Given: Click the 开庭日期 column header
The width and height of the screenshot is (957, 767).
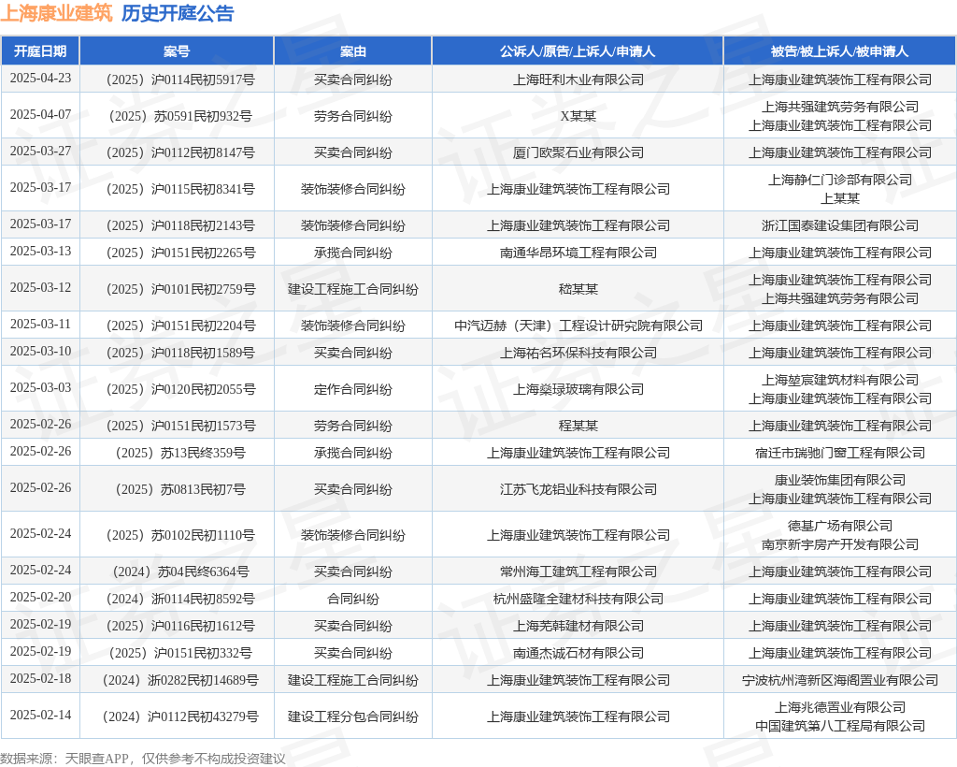Looking at the screenshot, I should point(40,51).
